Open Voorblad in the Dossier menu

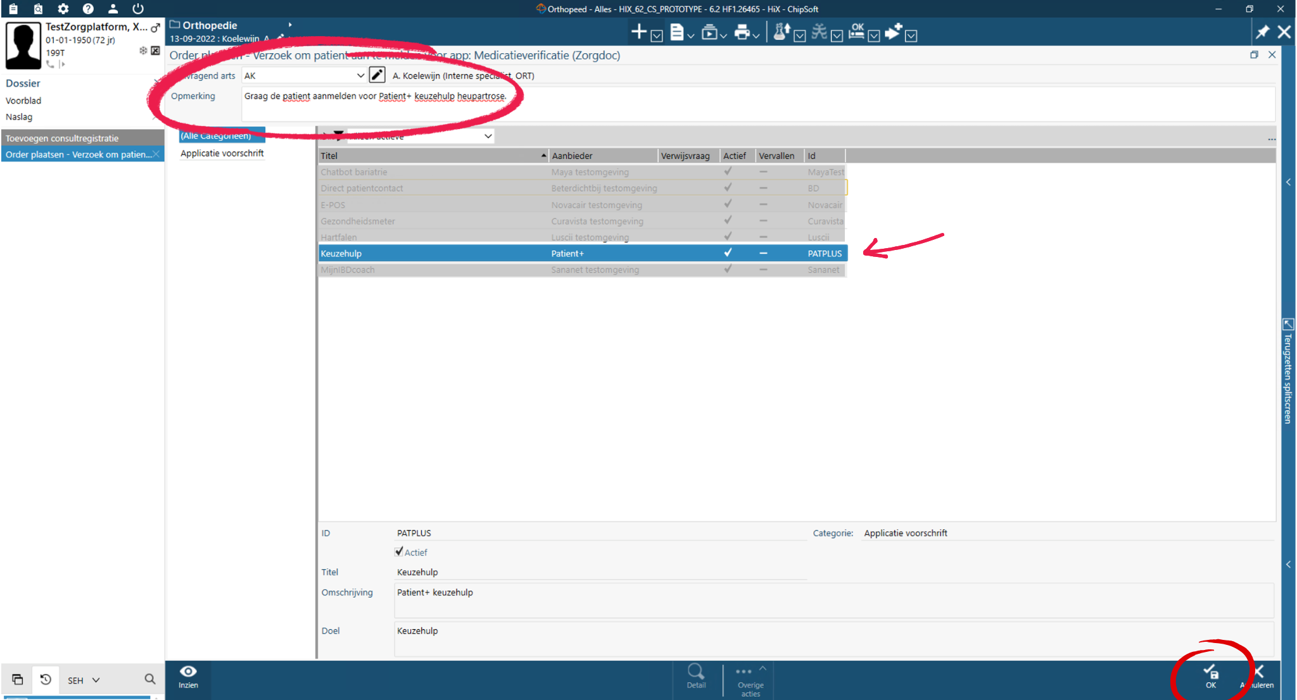(23, 101)
